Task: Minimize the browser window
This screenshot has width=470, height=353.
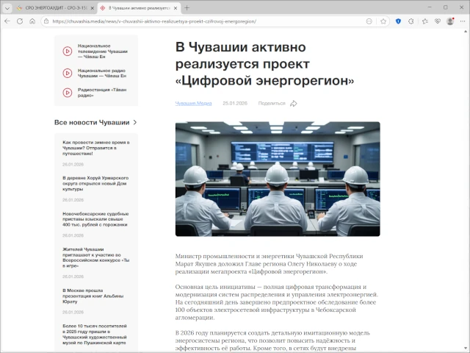Action: pyautogui.click(x=430, y=7)
